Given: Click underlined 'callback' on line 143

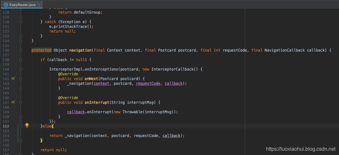Looking at the screenshot, I should pos(174,84).
